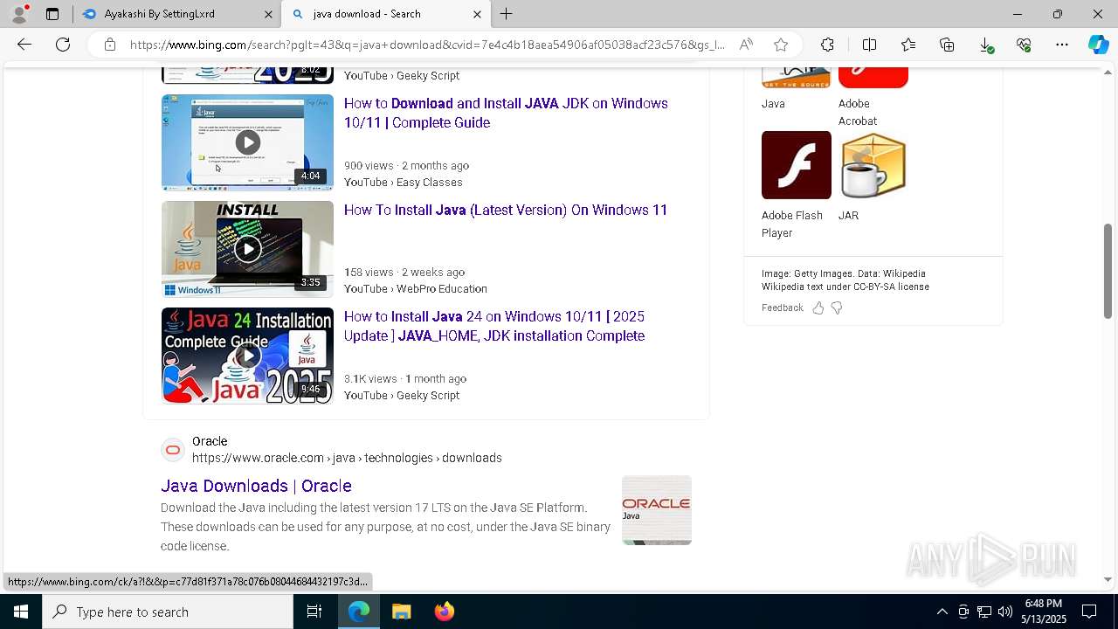Select Adobe Flash Player icon
1118x629 pixels.
[x=797, y=165]
